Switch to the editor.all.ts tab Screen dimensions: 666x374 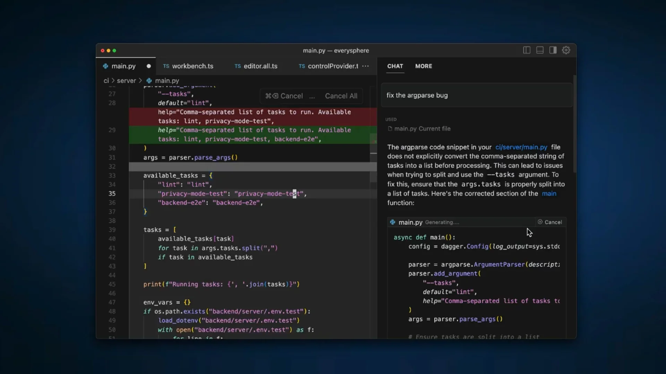pyautogui.click(x=261, y=66)
